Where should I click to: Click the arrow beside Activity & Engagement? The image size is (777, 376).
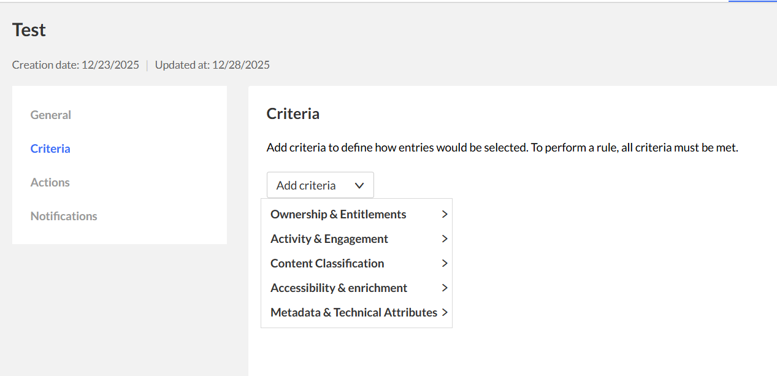445,239
